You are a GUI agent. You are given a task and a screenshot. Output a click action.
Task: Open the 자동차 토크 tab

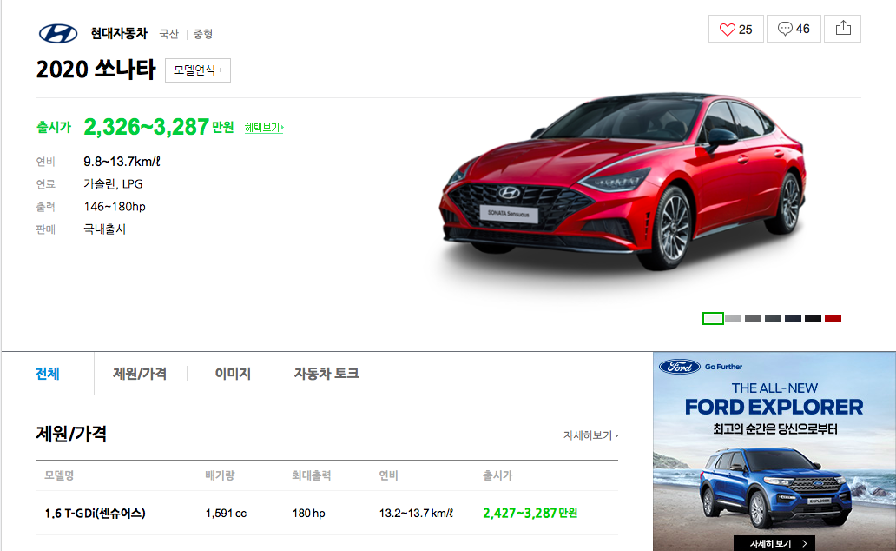coord(326,374)
